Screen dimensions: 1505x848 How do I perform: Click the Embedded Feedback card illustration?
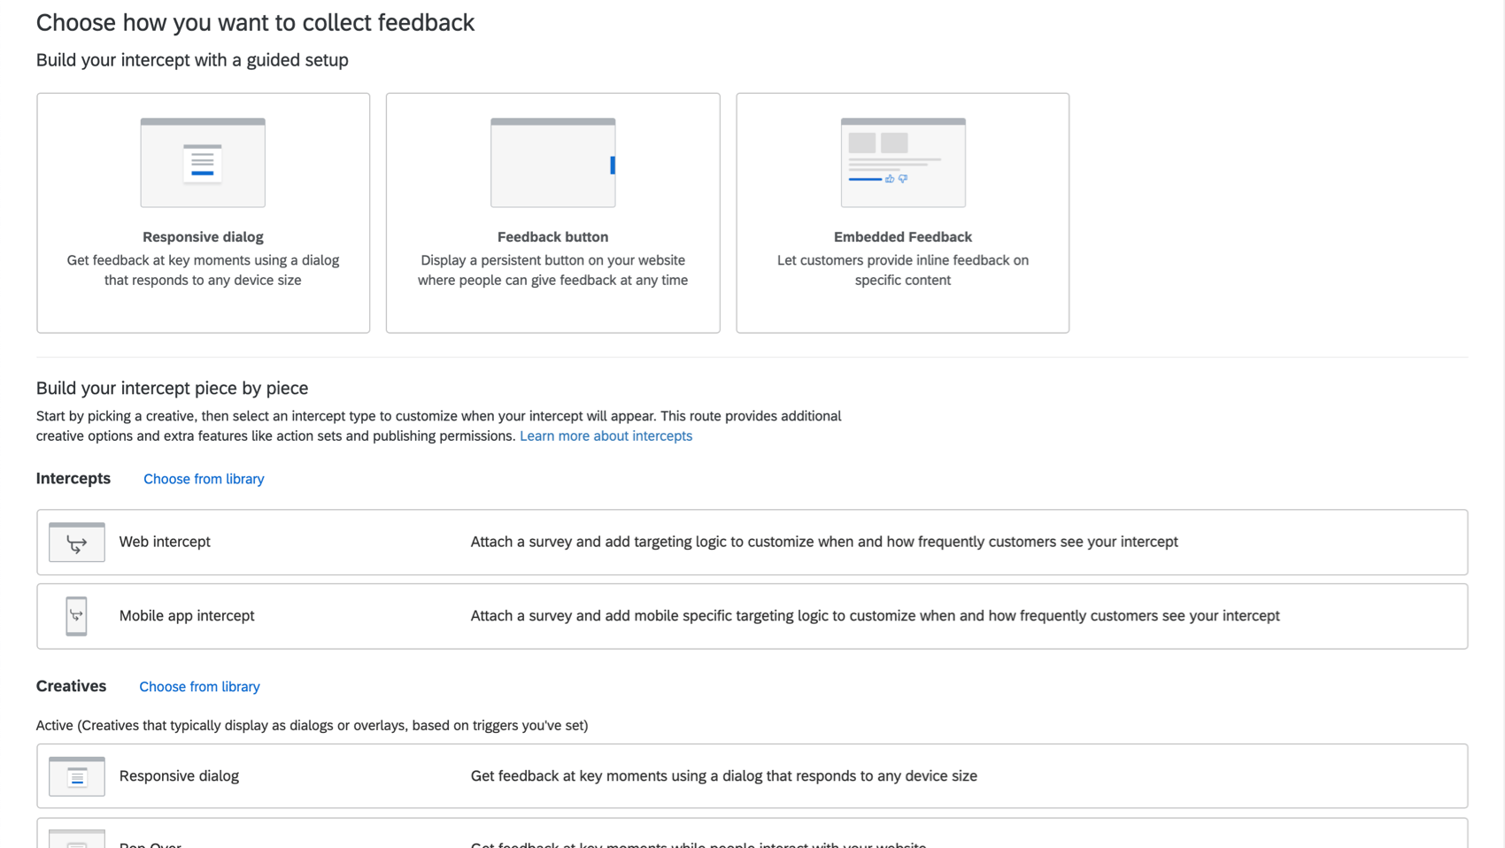click(903, 163)
